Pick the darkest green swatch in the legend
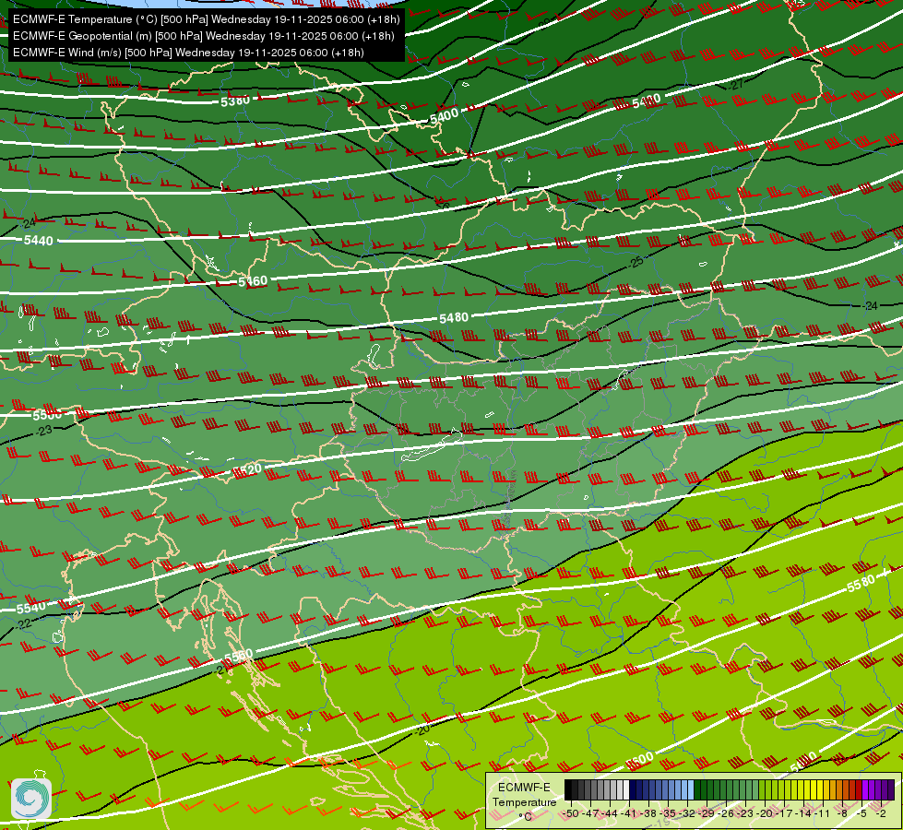The width and height of the screenshot is (903, 830). click(697, 789)
